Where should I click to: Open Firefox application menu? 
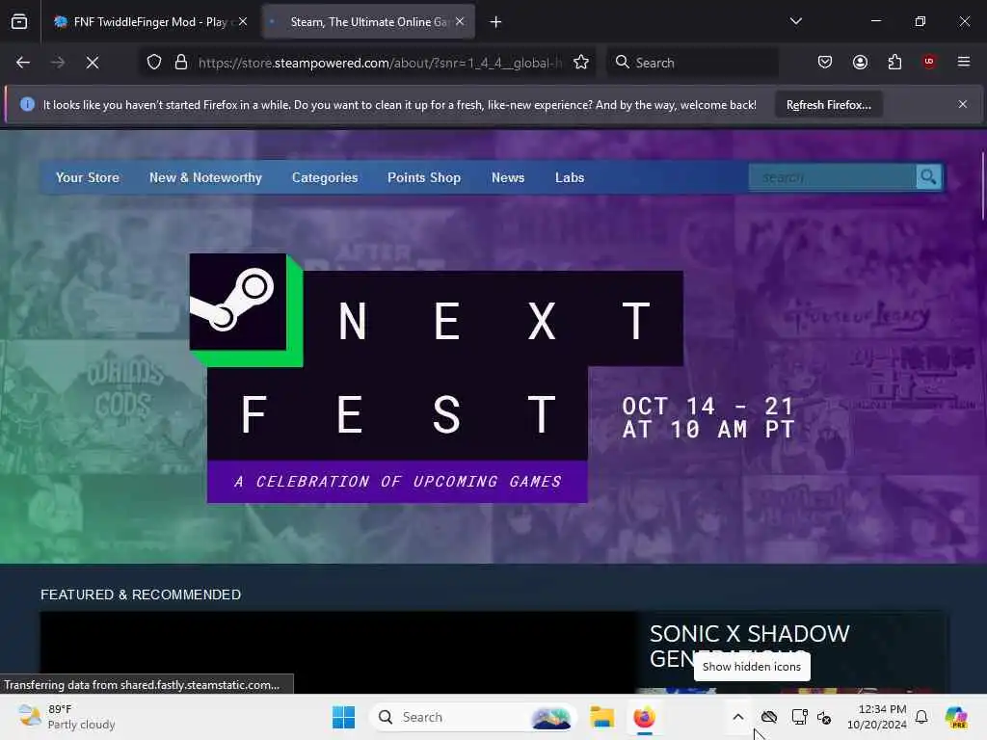click(x=964, y=62)
